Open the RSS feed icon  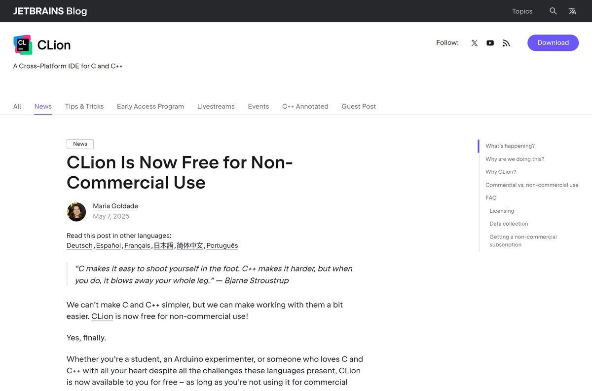coord(506,43)
